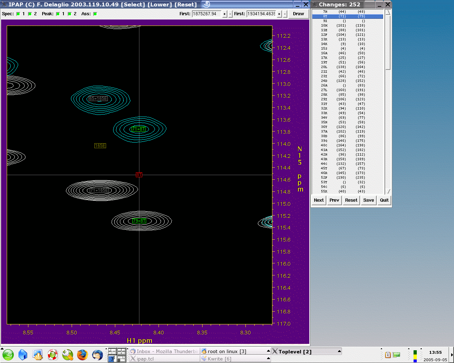Select the 40C row in Changes list
This screenshot has height=363, width=454.
tap(348, 145)
